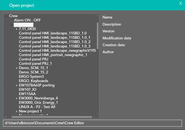Pick Control panel HMI_portrait_newgraphic_1 project

point(53,55)
